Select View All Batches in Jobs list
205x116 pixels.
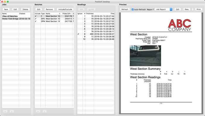(10, 16)
